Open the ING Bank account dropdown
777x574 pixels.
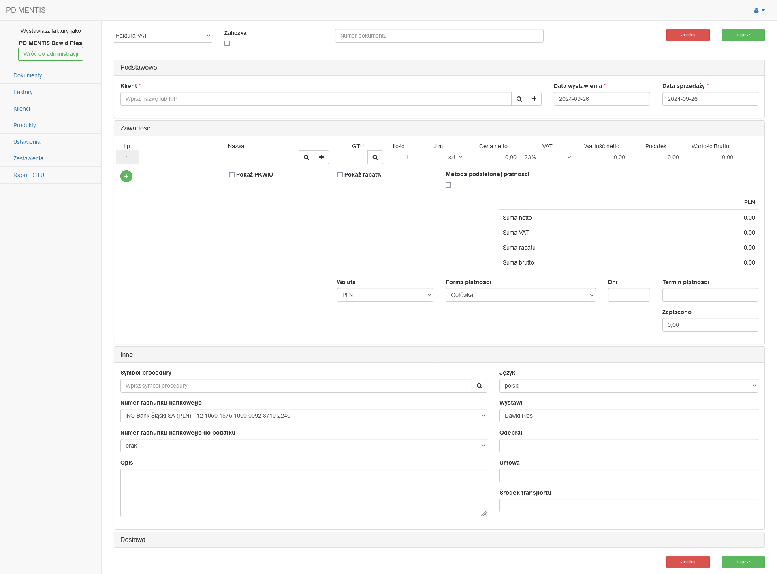click(304, 416)
